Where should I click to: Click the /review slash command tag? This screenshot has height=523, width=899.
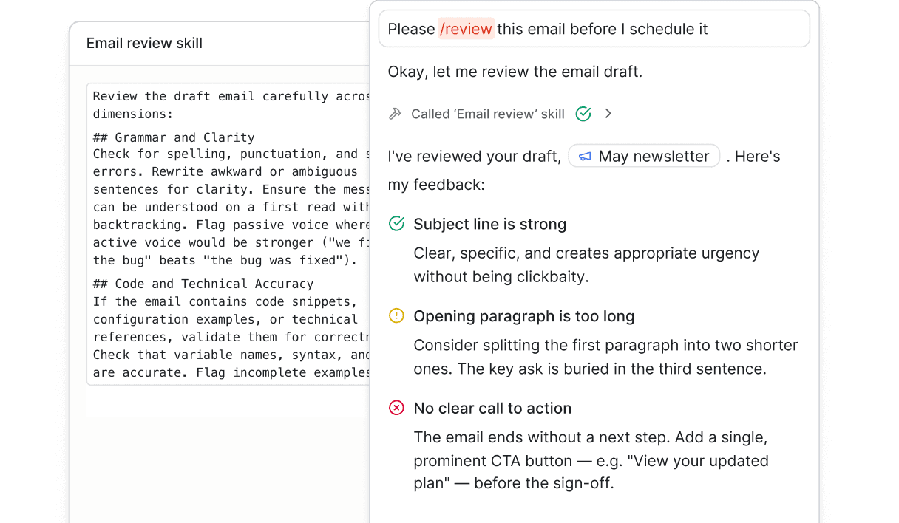point(466,29)
